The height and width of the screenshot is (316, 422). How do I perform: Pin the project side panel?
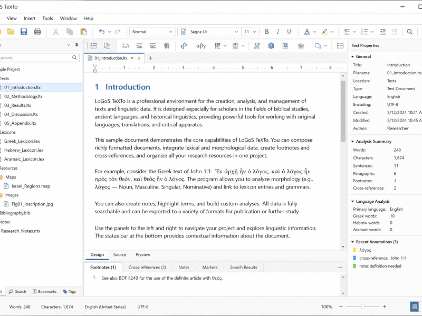coord(76,45)
